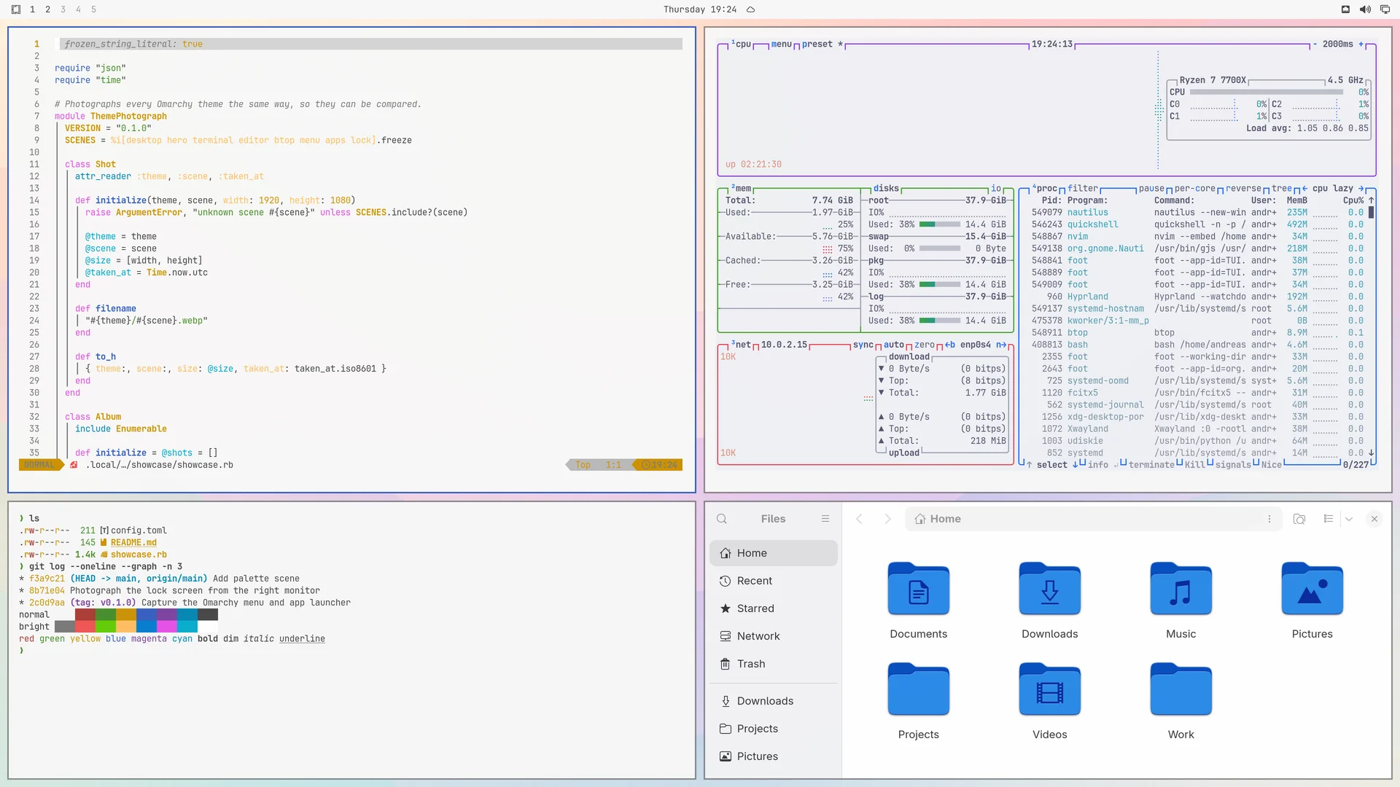The image size is (1400, 787).
Task: Click the weather cloud icon in top bar
Action: 750,9
